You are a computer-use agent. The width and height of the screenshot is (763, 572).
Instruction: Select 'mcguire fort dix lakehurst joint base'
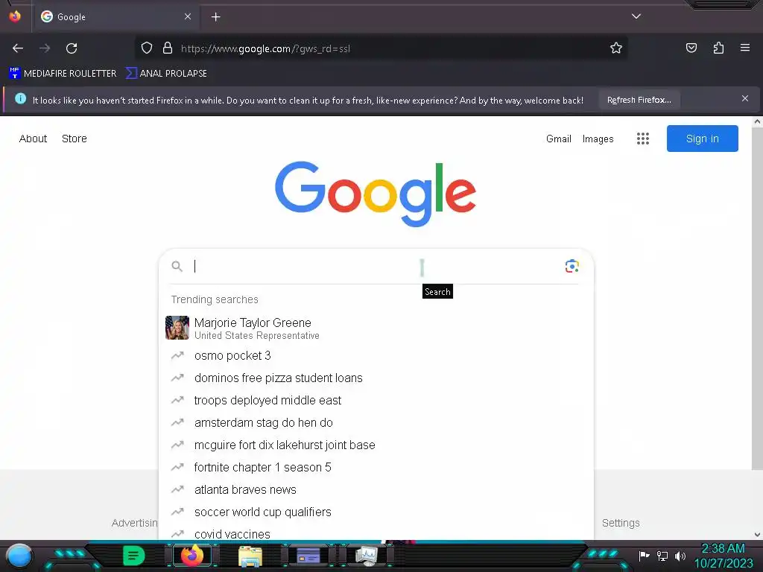(x=376, y=445)
